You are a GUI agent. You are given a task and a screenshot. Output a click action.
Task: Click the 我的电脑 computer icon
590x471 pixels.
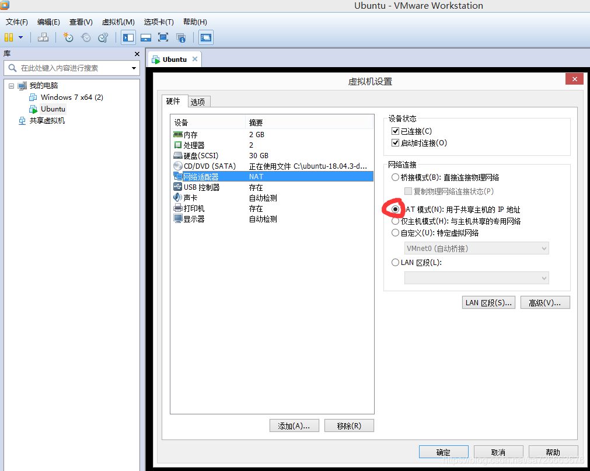(22, 86)
